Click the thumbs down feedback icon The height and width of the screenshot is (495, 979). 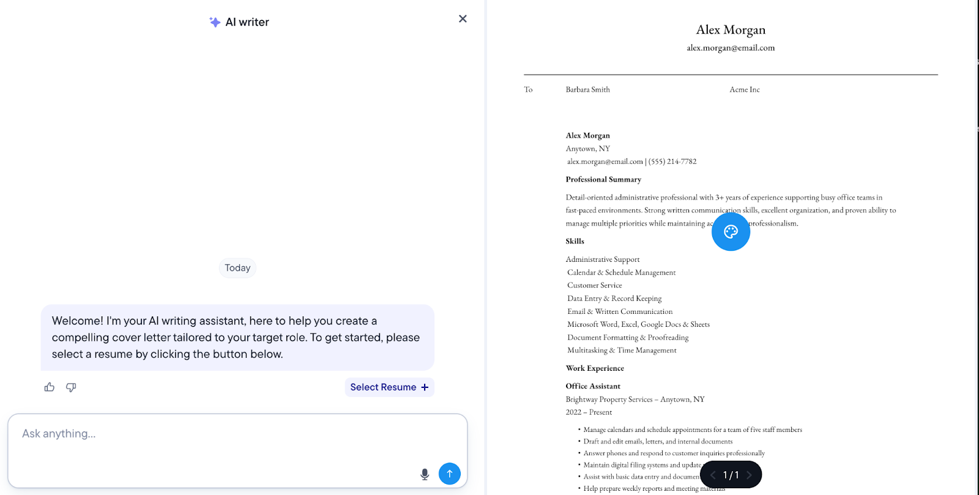click(x=71, y=387)
